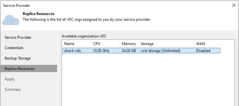Click the 24.00 GB memory cell
The image size is (239, 106).
129,51
